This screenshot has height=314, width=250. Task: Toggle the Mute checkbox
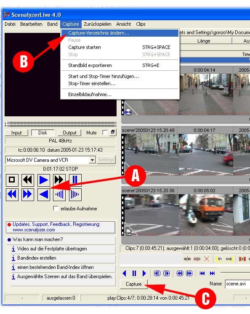point(104,133)
